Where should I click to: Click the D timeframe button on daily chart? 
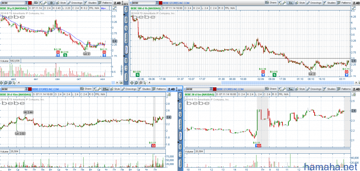[x=51, y=3]
